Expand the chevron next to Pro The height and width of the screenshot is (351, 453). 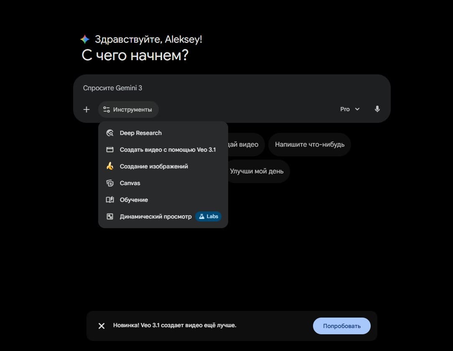(358, 109)
